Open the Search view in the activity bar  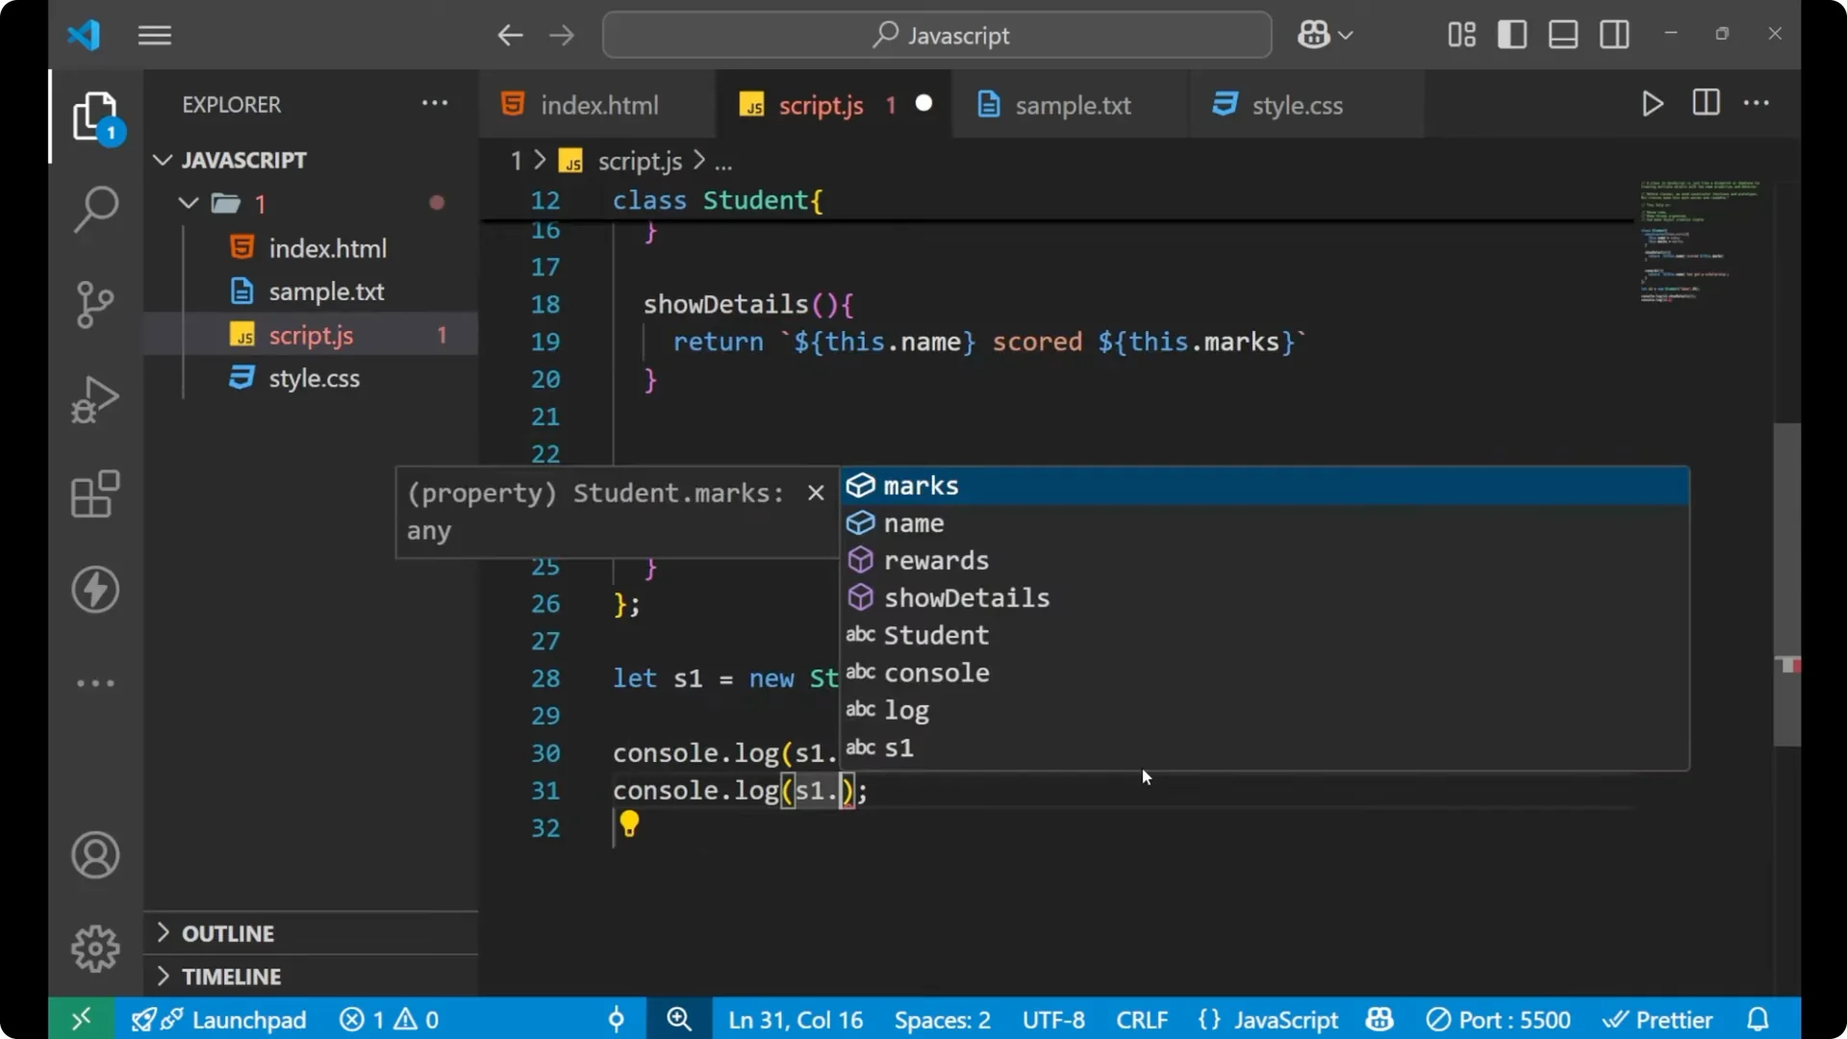click(x=95, y=208)
